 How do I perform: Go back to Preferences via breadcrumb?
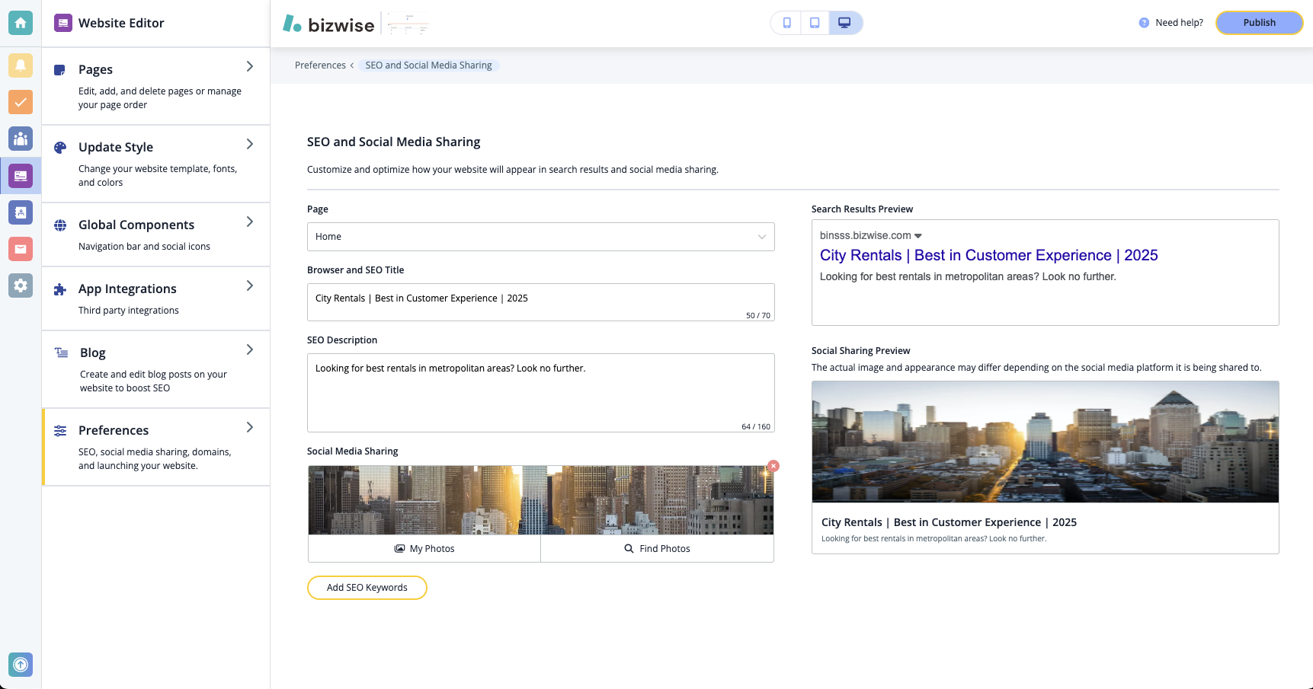[x=320, y=65]
